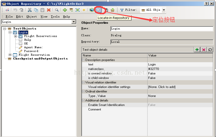Click the title bar question mark help button

[x=206, y=4]
